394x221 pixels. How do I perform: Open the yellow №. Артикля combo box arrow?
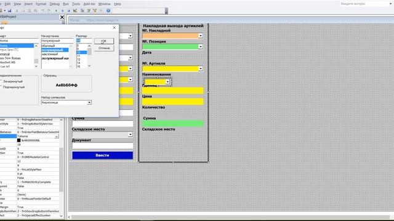tap(201, 69)
